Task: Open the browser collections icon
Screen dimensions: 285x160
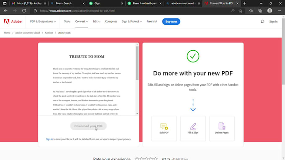Action: [260, 11]
